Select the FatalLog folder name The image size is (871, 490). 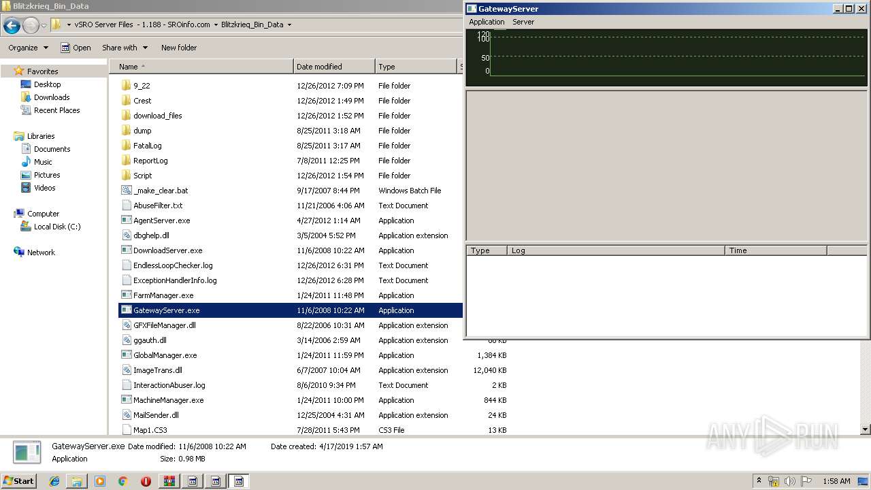pyautogui.click(x=148, y=146)
